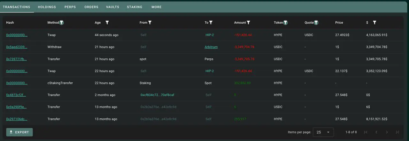Click the 27.4923$ price cell
This screenshot has width=409, height=141.
click(342, 35)
